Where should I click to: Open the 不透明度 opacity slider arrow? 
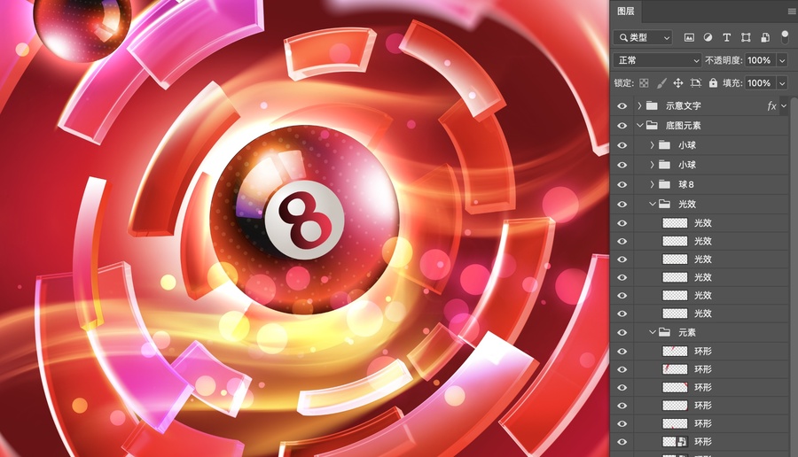pos(783,60)
